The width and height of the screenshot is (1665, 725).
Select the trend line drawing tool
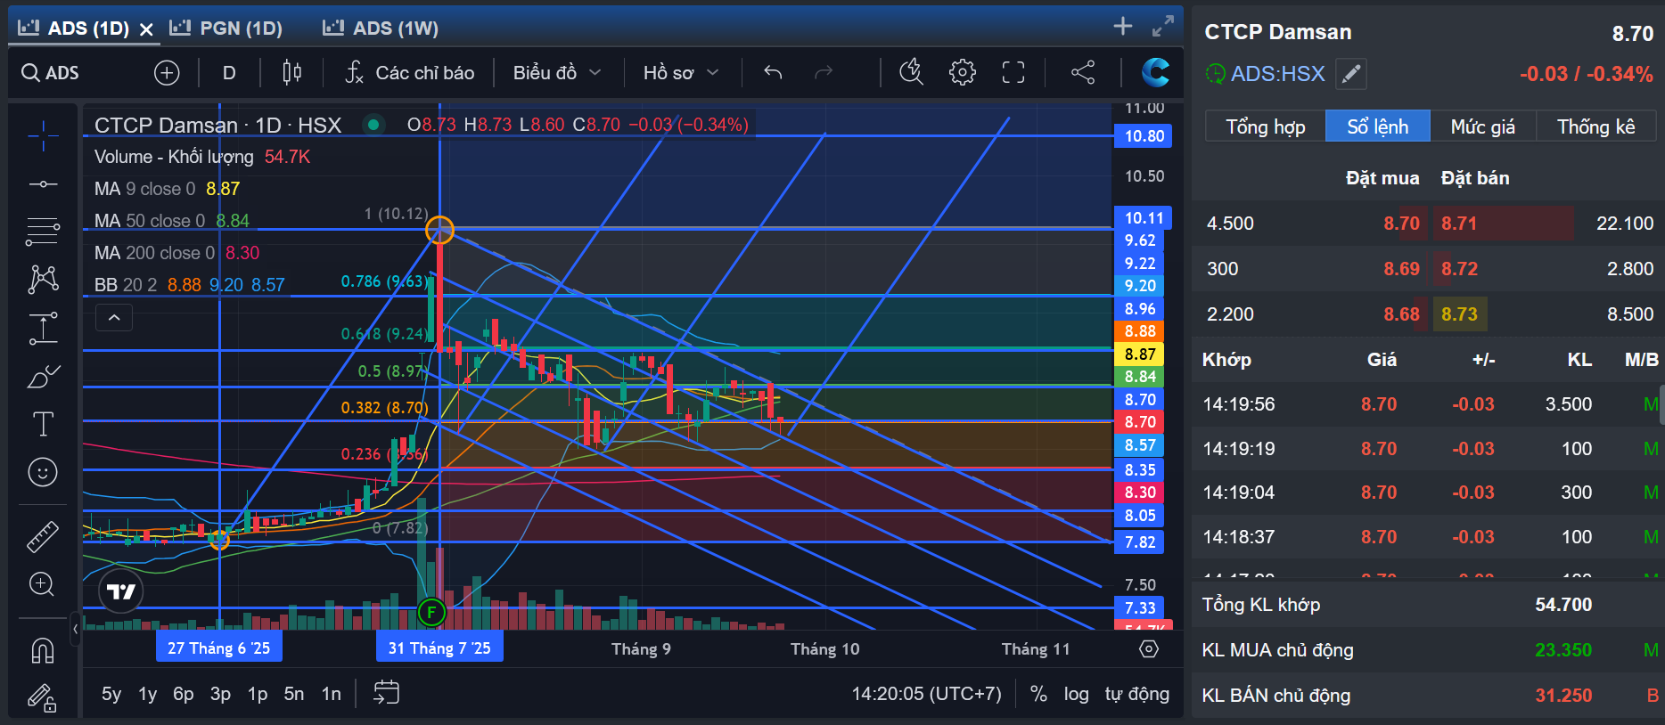[x=43, y=184]
